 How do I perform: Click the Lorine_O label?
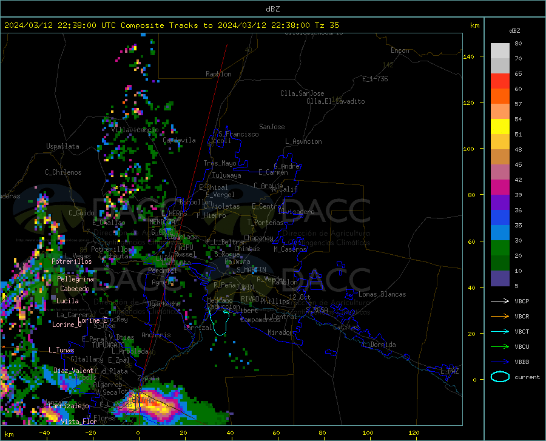(x=67, y=325)
